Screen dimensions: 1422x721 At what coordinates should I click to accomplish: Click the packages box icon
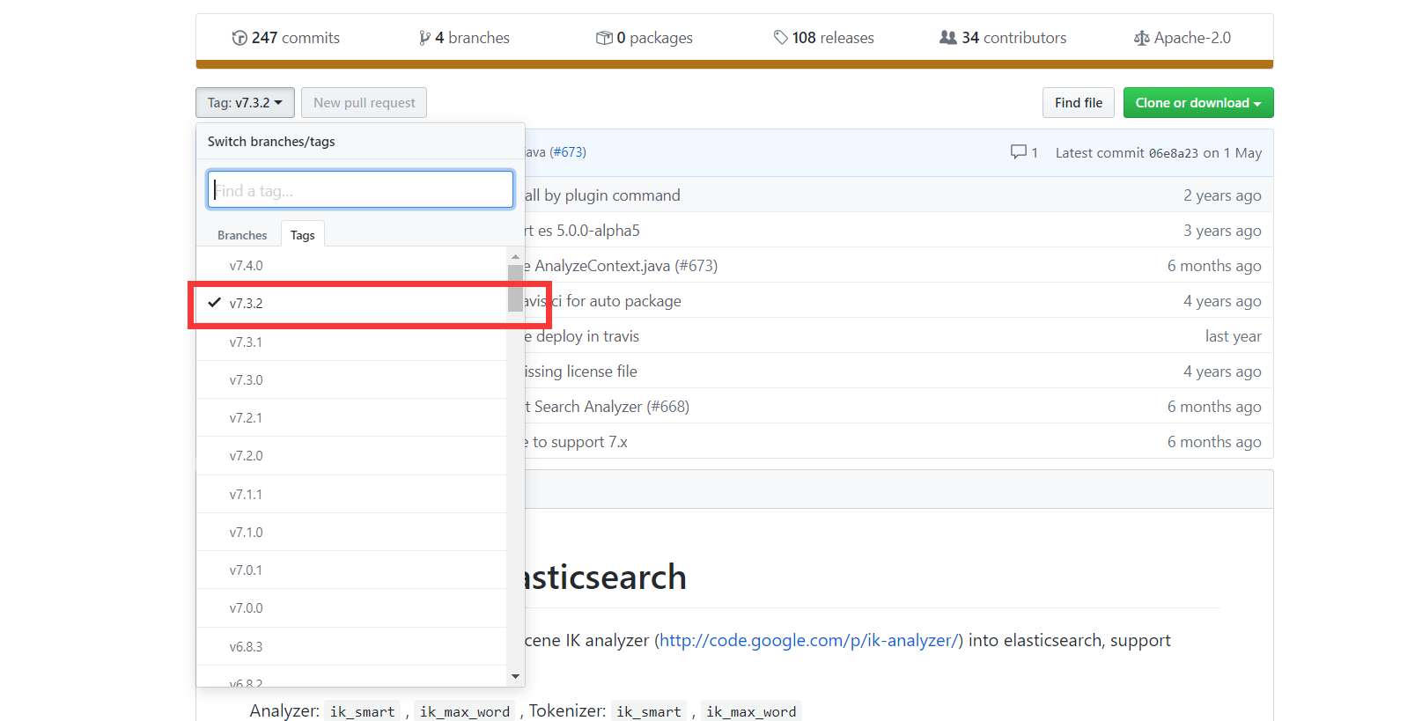(x=604, y=38)
